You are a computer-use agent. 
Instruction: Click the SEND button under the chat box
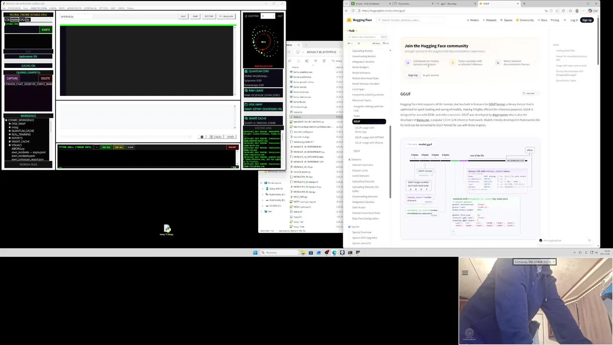coord(230,137)
